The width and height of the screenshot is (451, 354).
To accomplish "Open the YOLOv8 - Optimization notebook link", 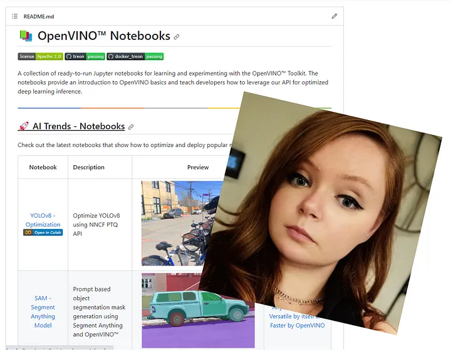I will [43, 220].
